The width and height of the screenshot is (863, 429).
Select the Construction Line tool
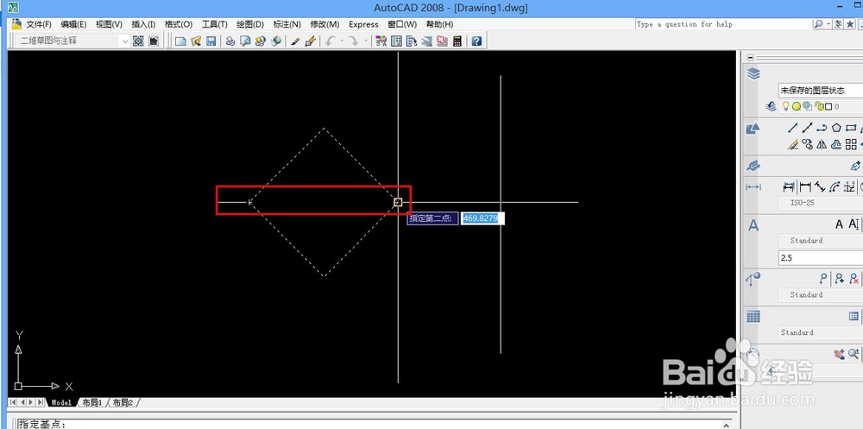(x=808, y=129)
